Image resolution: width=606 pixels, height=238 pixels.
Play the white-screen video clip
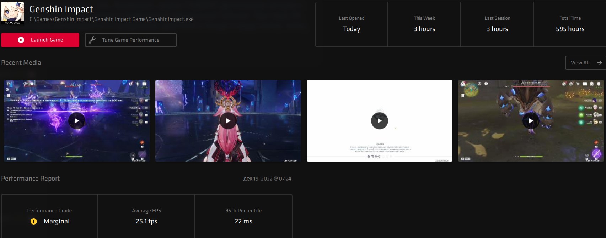380,121
